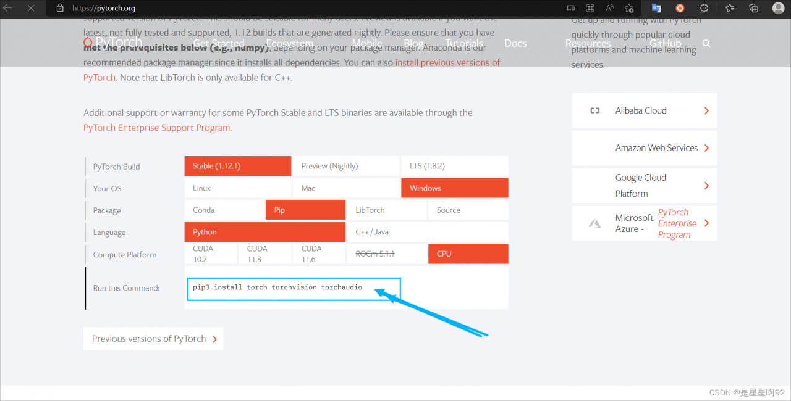Open the Mobile nav item

coord(367,43)
